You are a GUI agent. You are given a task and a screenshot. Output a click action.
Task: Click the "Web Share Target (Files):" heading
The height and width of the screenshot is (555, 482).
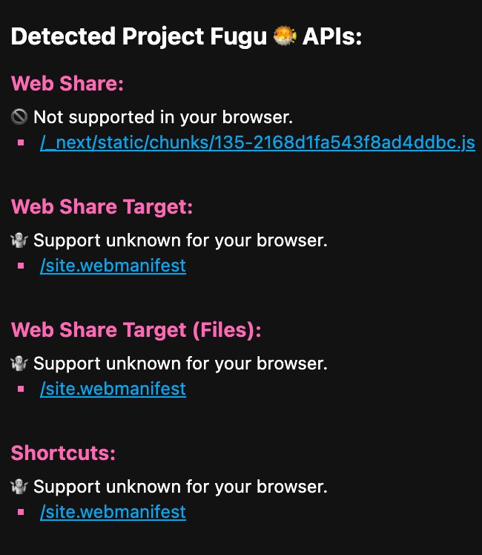click(x=136, y=329)
